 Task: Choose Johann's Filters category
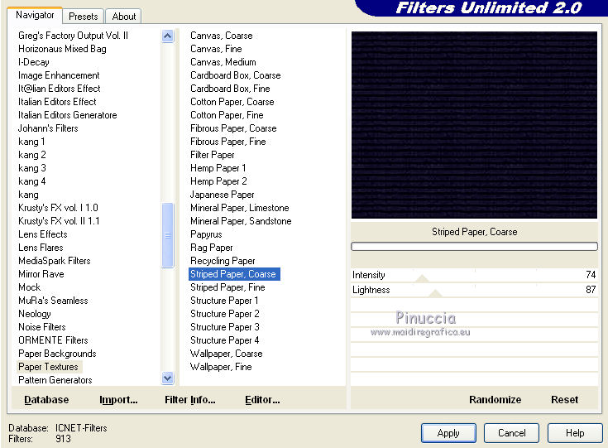tap(48, 128)
